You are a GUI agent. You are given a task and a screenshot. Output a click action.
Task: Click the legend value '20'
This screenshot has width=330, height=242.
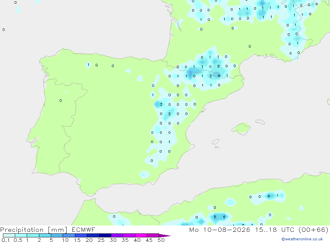89,240
